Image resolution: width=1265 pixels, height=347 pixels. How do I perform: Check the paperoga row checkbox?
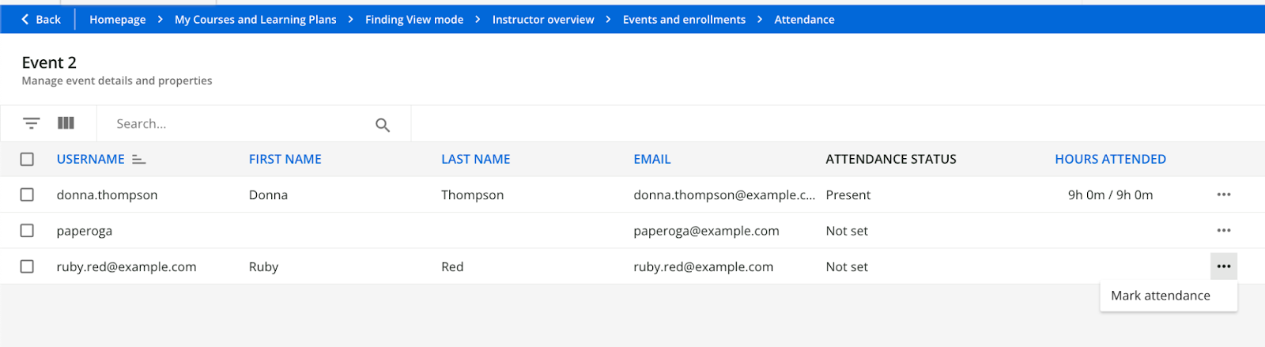click(27, 231)
